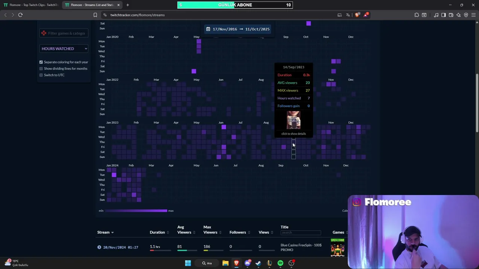Viewport: 479px width, 269px height.
Task: Click the address bar URL twitchtracker.com/flomore/streams
Action: [137, 15]
